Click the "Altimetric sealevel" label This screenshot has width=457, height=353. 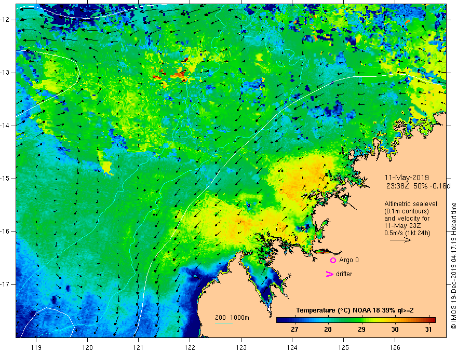click(411, 204)
